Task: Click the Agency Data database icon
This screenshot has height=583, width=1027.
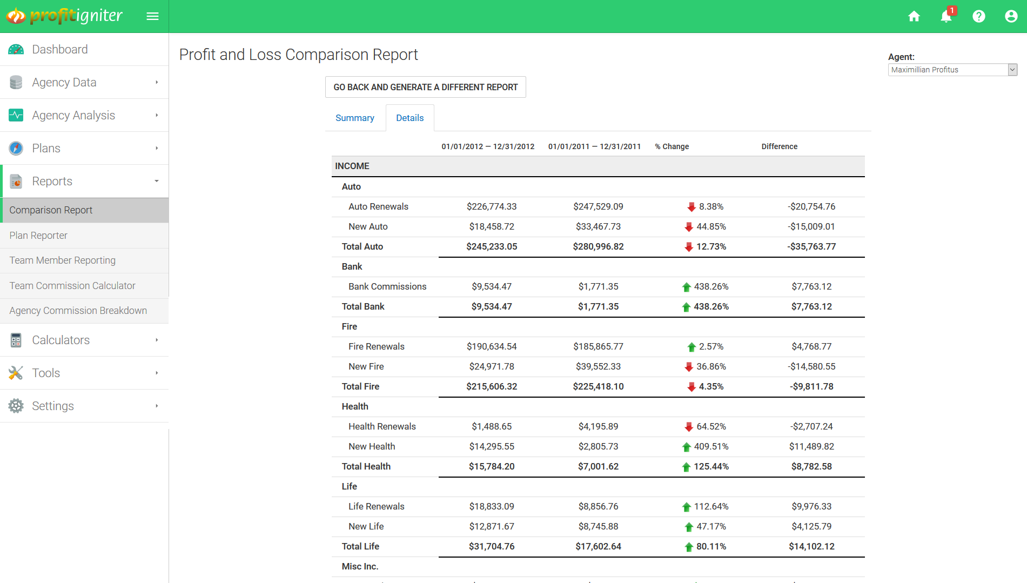Action: [x=16, y=83]
